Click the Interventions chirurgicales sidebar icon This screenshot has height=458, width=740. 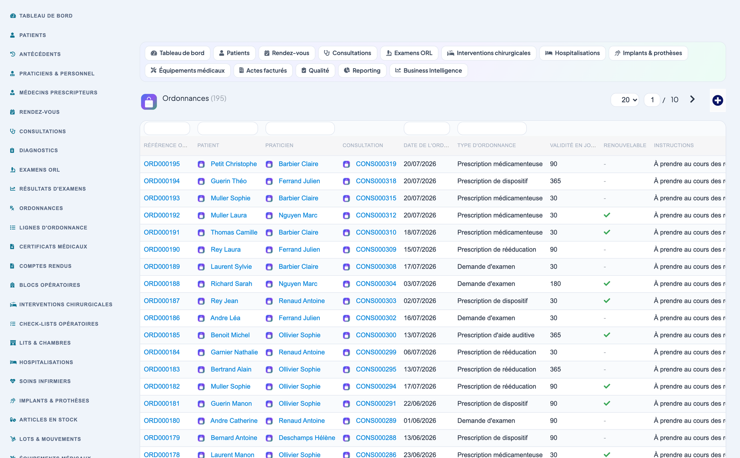[x=13, y=304]
